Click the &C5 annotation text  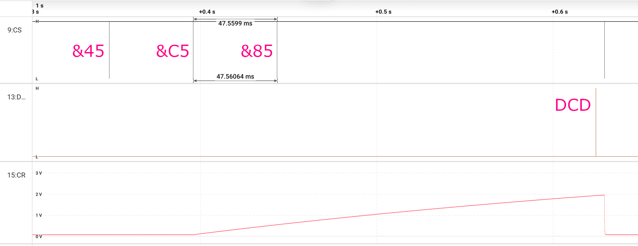point(173,51)
